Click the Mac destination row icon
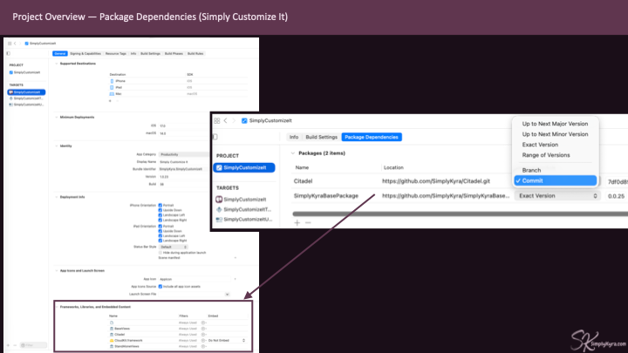 click(112, 93)
